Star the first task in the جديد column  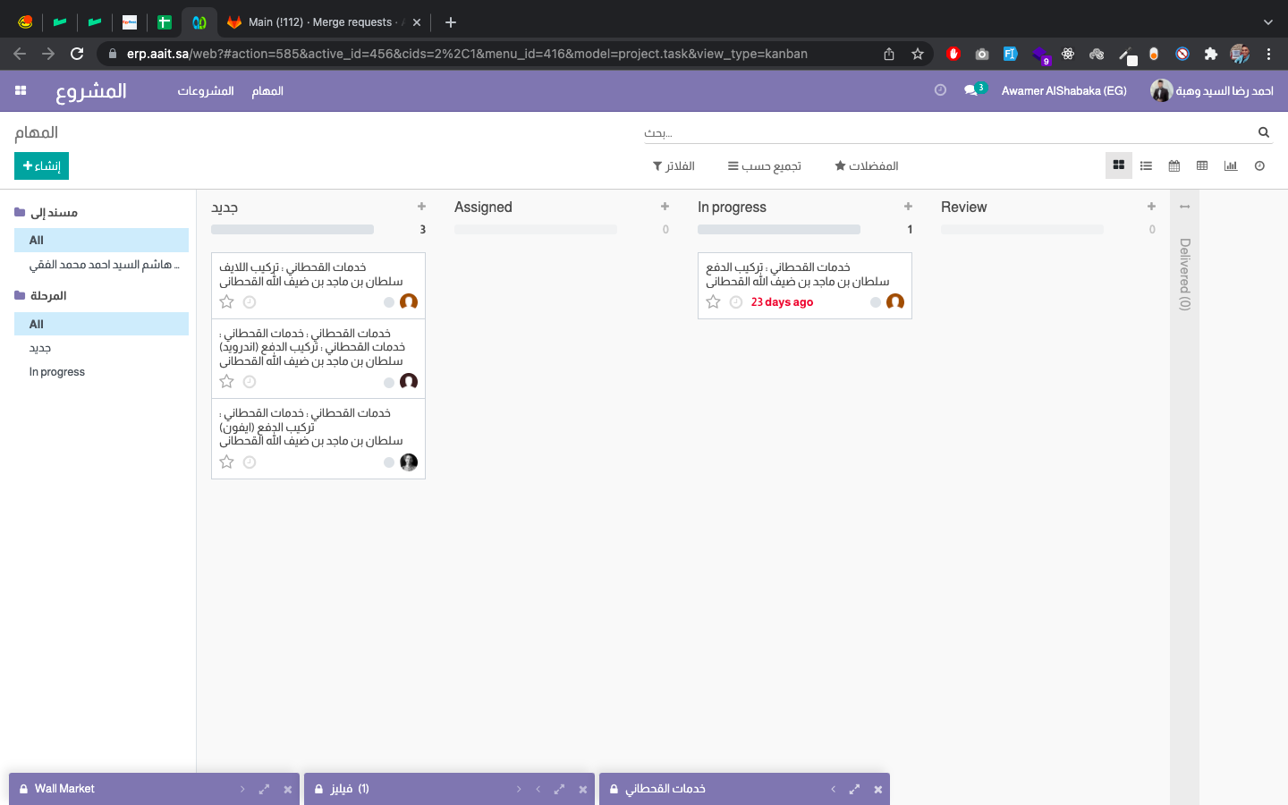pos(227,302)
